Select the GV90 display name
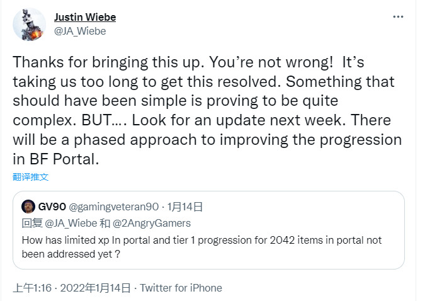425x301 pixels. [52, 207]
